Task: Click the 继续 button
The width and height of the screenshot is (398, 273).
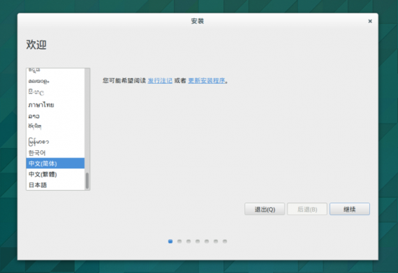Action: pos(350,209)
